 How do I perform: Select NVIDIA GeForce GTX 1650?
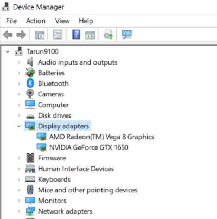pos(89,147)
